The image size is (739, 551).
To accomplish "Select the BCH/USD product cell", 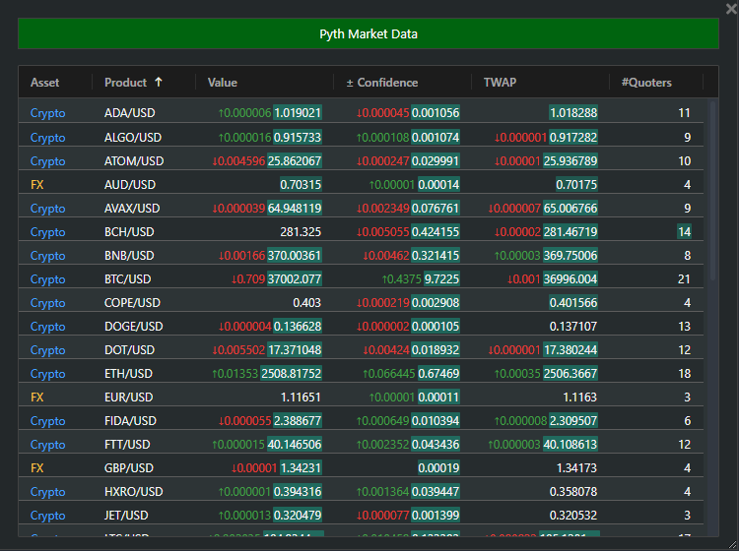I will (x=129, y=231).
